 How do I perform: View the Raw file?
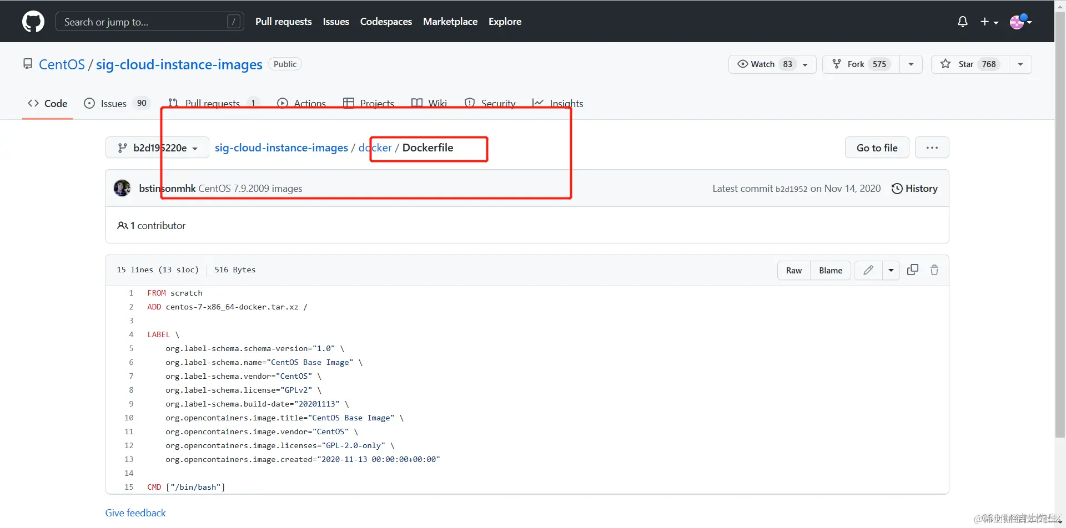point(794,270)
